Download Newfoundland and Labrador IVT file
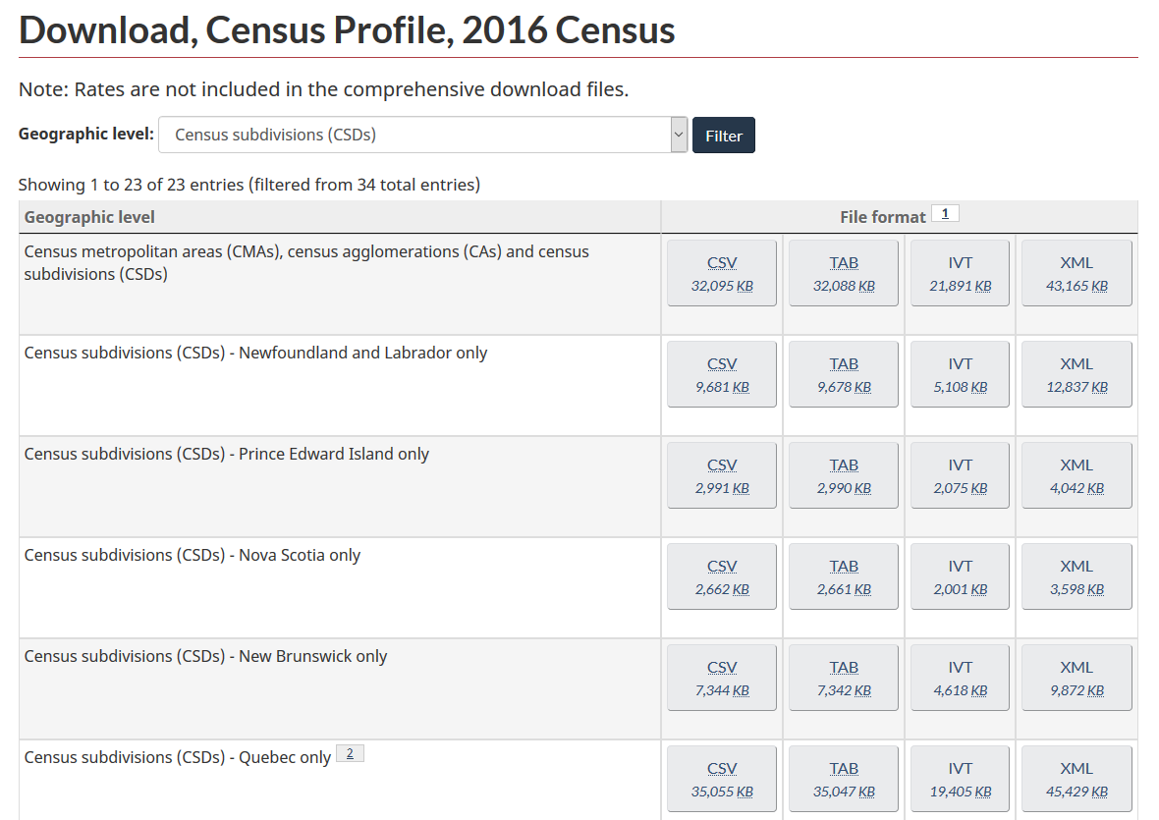Image resolution: width=1159 pixels, height=820 pixels. (x=961, y=374)
